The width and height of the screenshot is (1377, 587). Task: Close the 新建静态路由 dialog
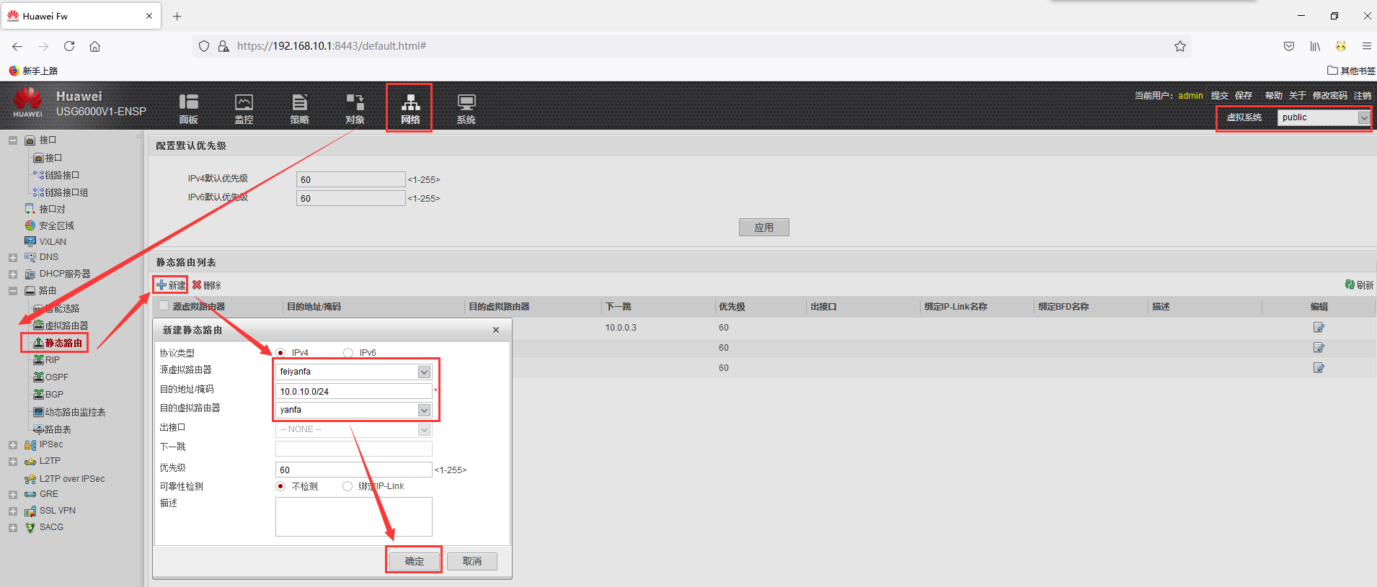click(496, 330)
